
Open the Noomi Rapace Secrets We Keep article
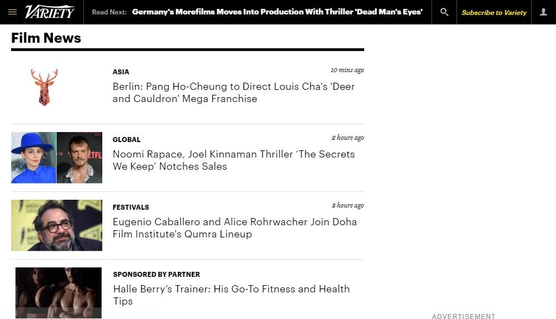(x=234, y=160)
